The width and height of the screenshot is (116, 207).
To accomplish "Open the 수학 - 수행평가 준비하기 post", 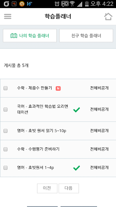I will tap(38, 149).
